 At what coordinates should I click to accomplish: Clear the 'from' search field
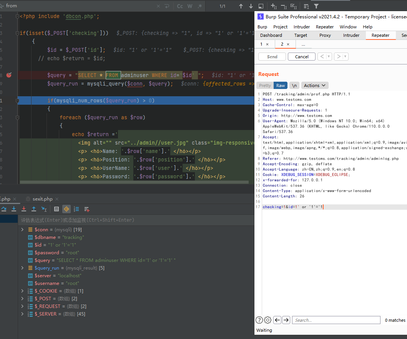tap(158, 6)
